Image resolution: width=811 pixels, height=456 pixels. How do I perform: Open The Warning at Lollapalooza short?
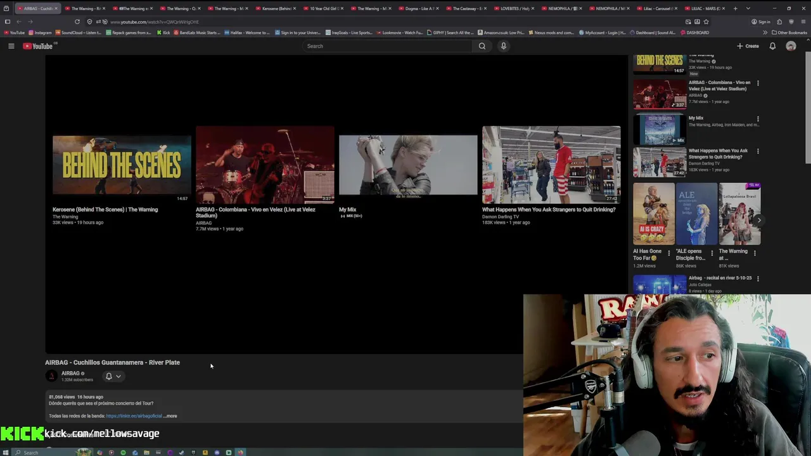[x=739, y=214]
